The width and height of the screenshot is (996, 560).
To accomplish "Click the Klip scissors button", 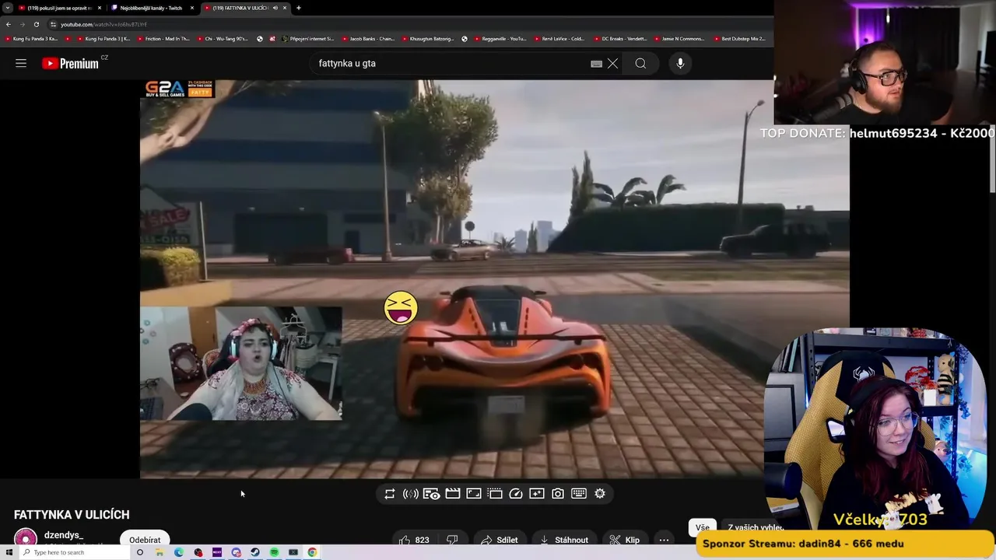I will pyautogui.click(x=625, y=540).
